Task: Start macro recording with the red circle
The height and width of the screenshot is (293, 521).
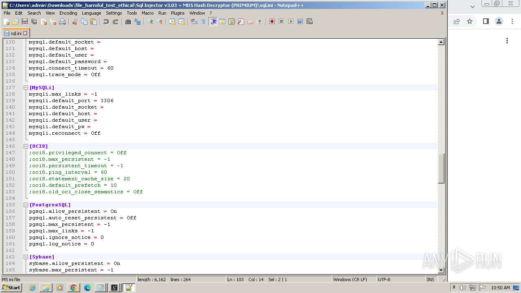Action: [272, 22]
